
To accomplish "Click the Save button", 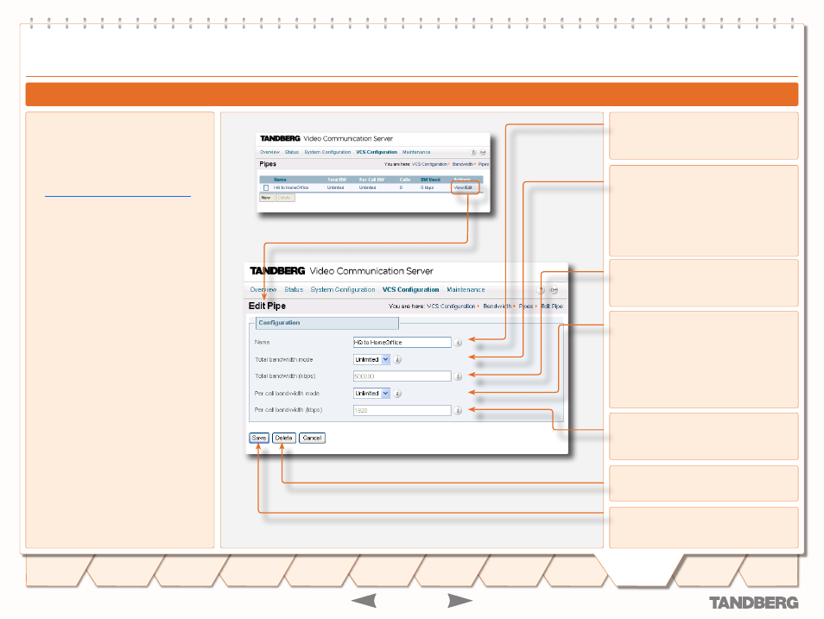I will 259,439.
